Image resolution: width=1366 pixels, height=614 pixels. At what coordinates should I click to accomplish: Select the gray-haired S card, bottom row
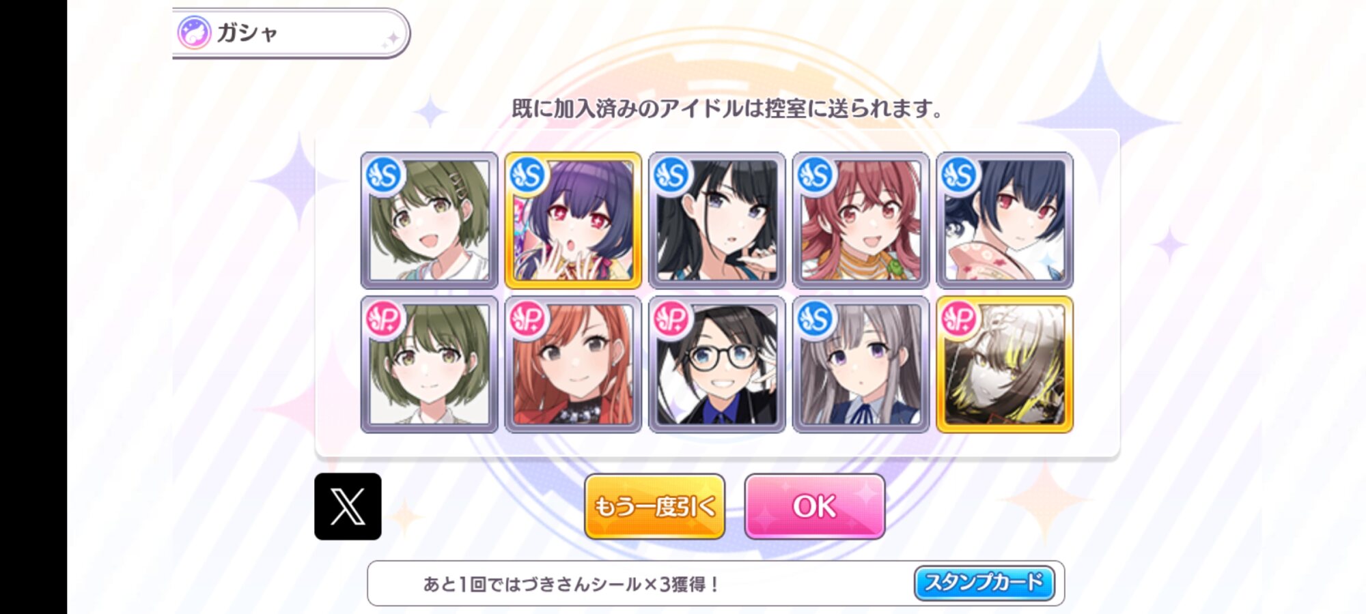(x=861, y=364)
